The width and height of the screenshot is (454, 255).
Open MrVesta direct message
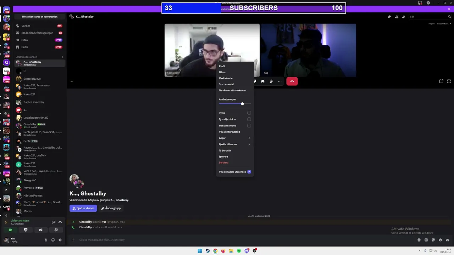39,188
